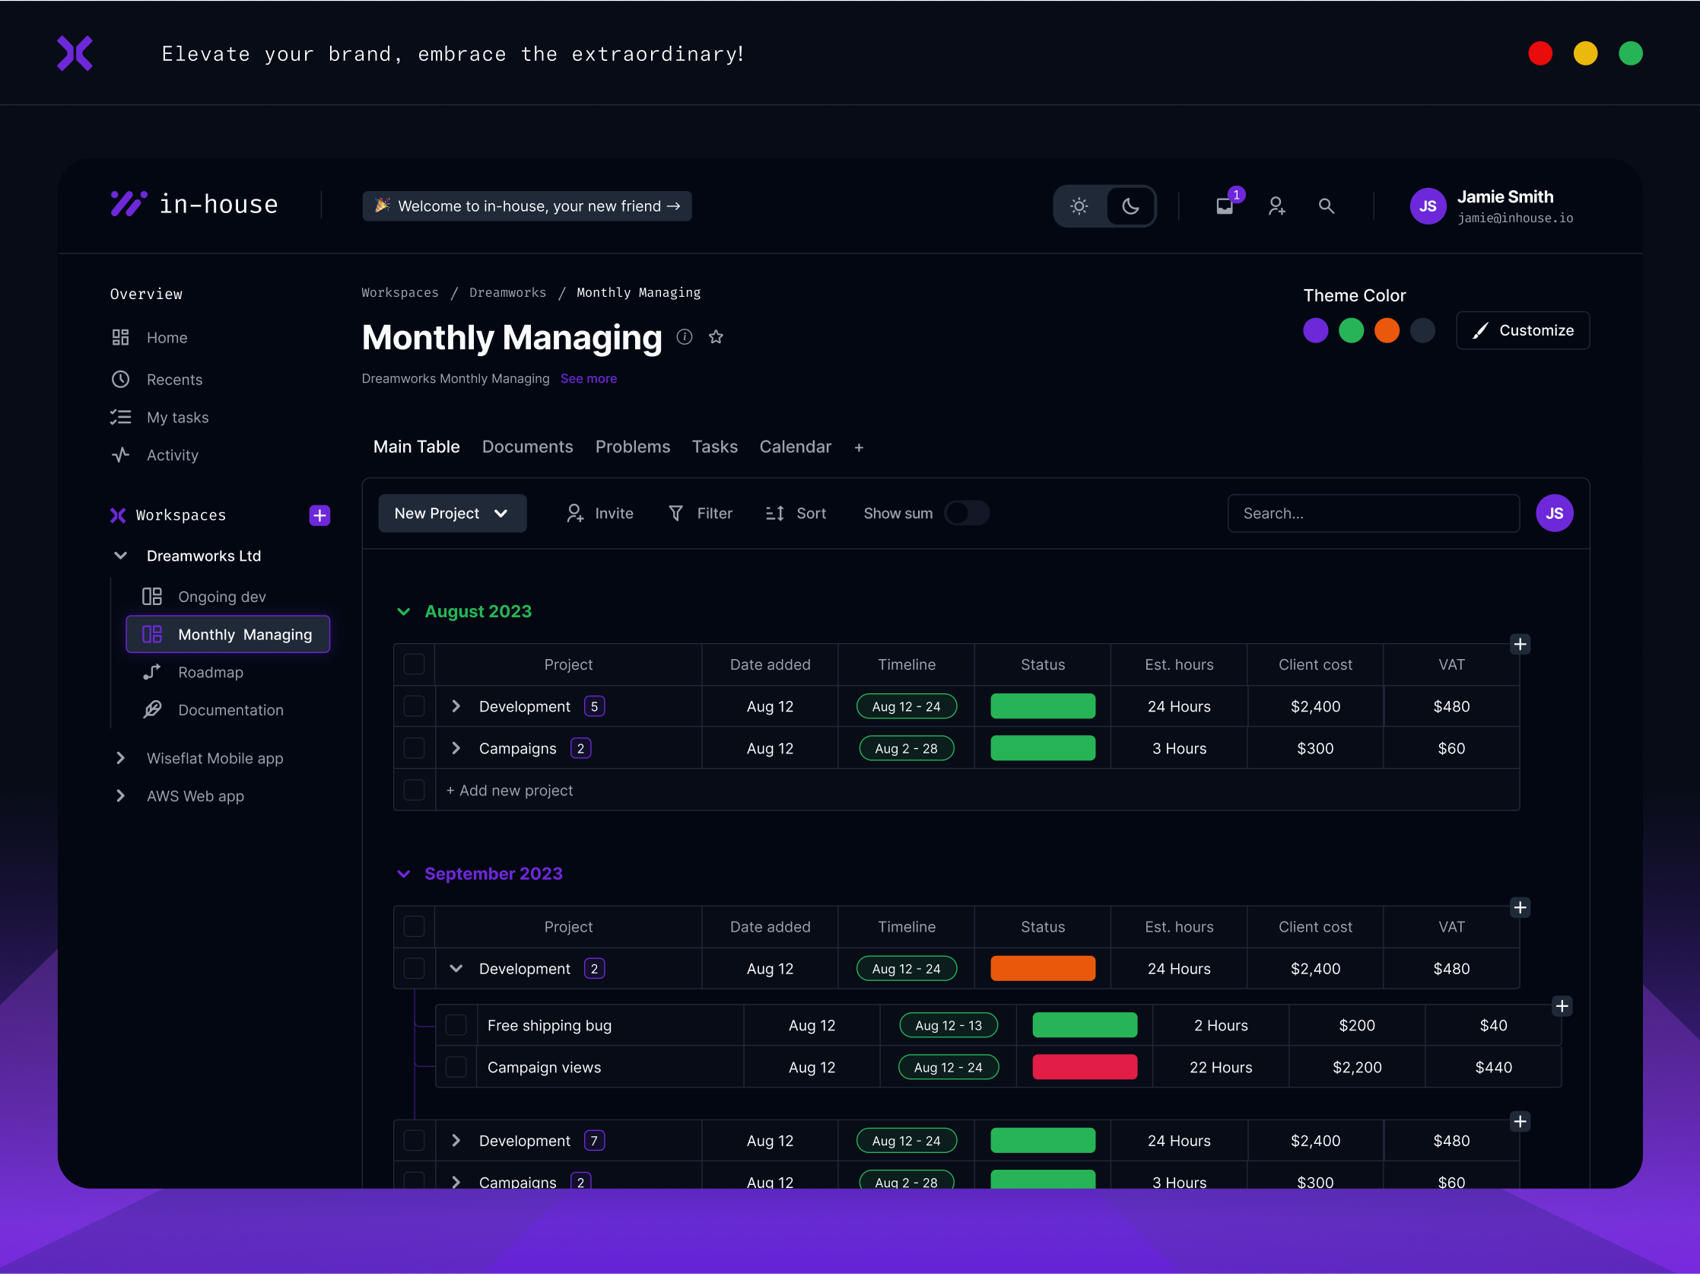Star the Monthly Managing board
This screenshot has height=1274, width=1700.
click(x=716, y=336)
